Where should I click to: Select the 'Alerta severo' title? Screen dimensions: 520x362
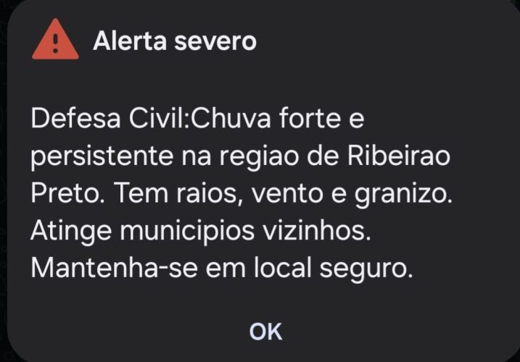pyautogui.click(x=175, y=41)
